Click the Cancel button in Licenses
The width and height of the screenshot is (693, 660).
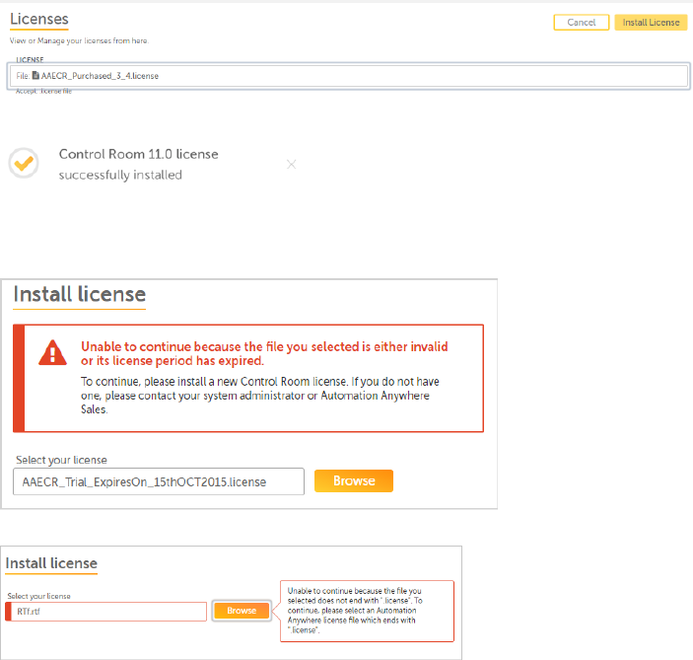click(x=582, y=22)
